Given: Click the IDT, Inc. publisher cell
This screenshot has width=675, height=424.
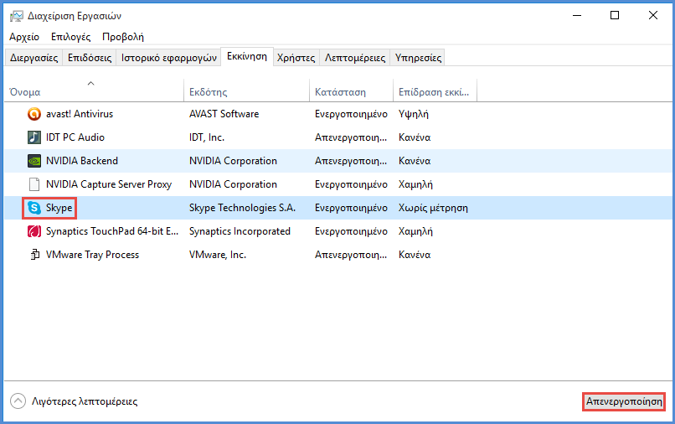Looking at the screenshot, I should pos(207,137).
